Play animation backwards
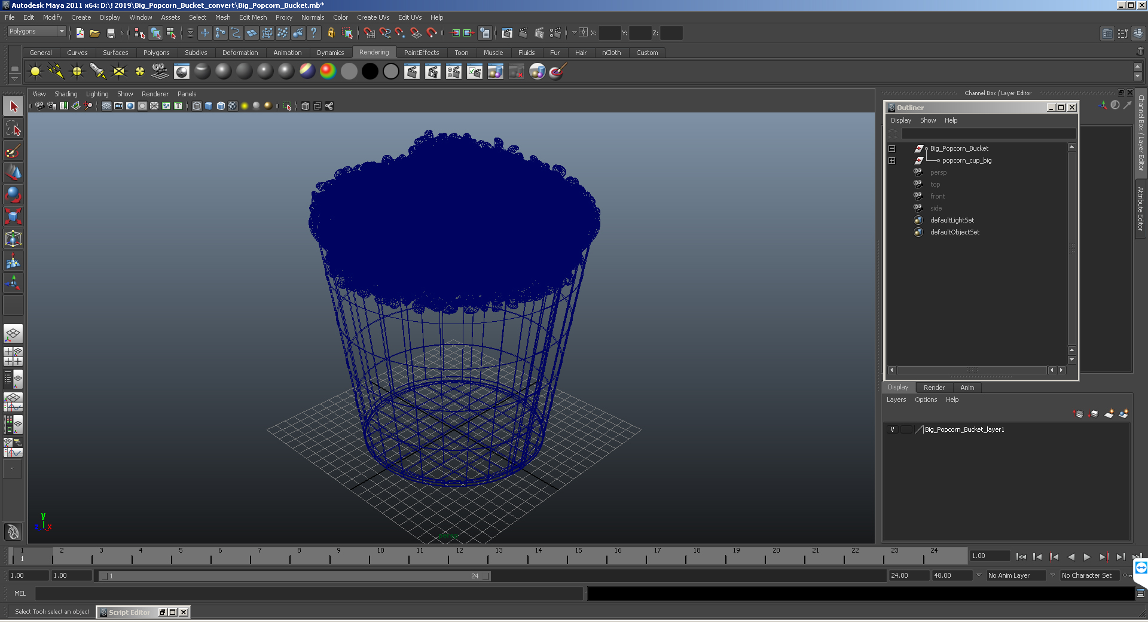 coord(1071,557)
